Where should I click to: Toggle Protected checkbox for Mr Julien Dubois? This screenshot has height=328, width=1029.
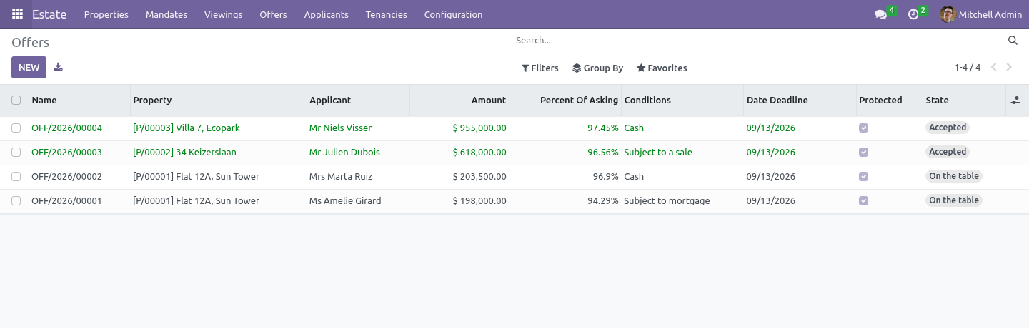click(863, 153)
